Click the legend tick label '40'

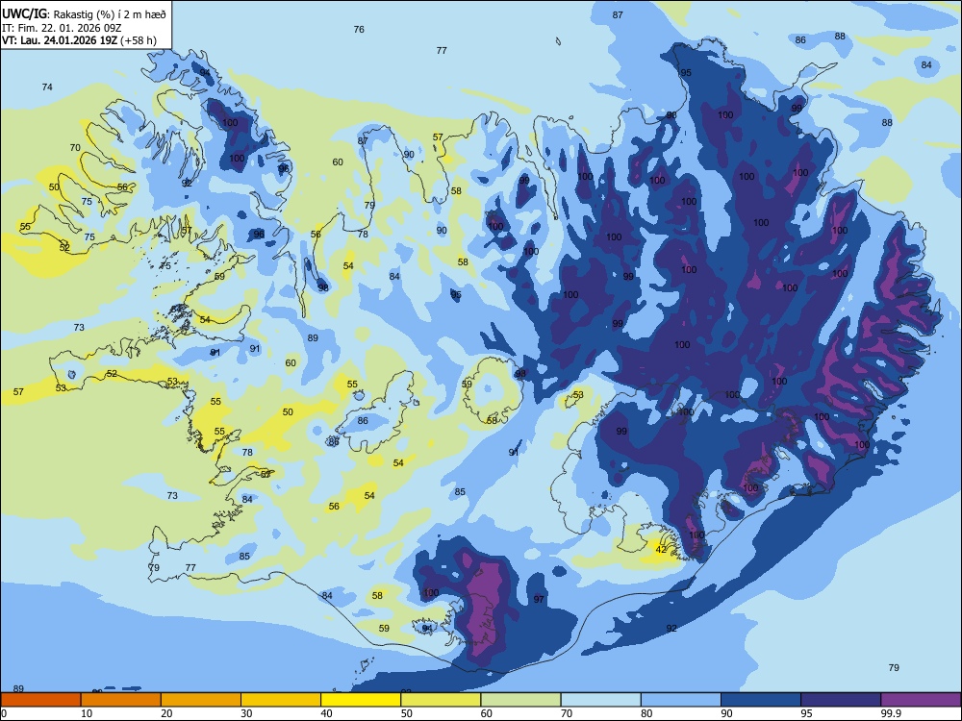click(327, 713)
